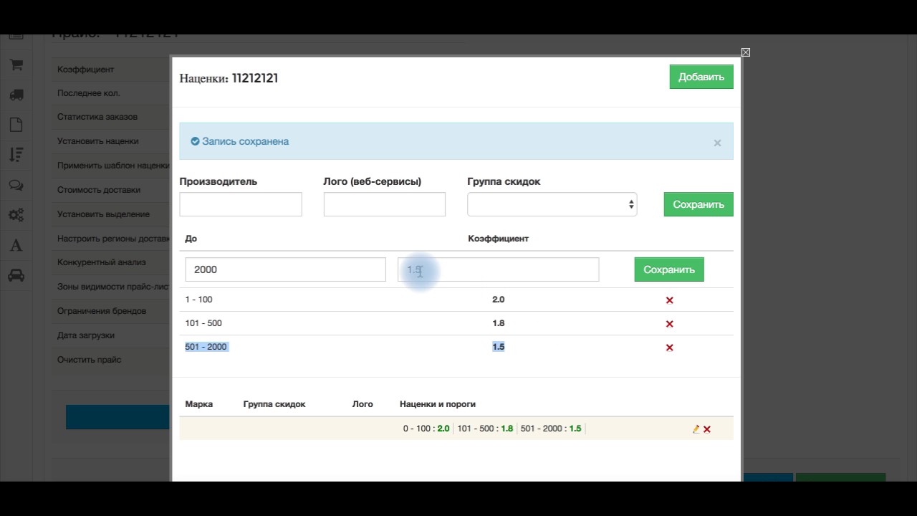This screenshot has height=516, width=917.
Task: Save the threshold row with Сохранить
Action: click(x=669, y=269)
